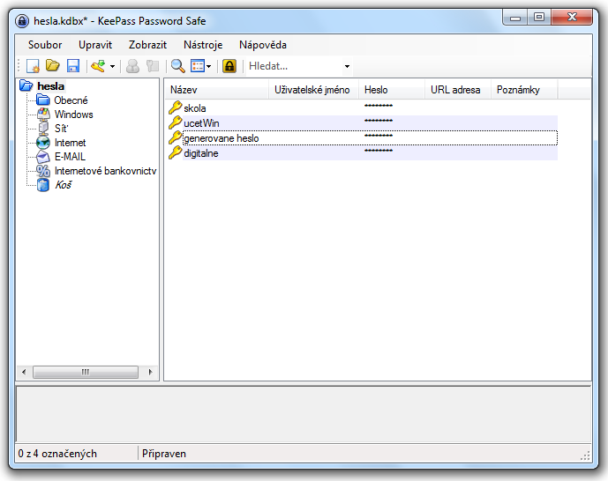Open the Zobrazit menu
This screenshot has height=481, width=608.
(147, 45)
